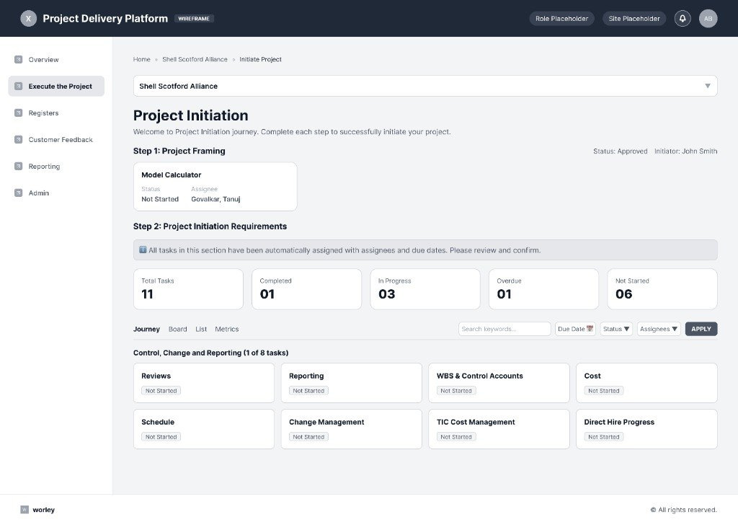
Task: Click the Reporting sidebar icon
Action: [18, 166]
